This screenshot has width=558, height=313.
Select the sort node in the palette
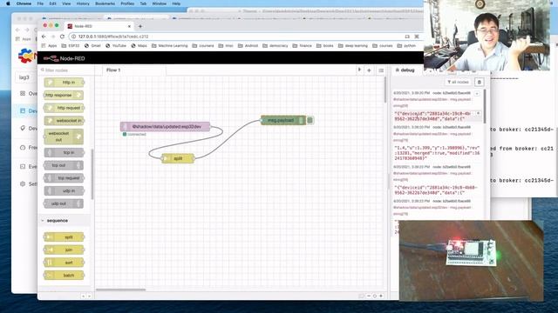click(x=64, y=263)
